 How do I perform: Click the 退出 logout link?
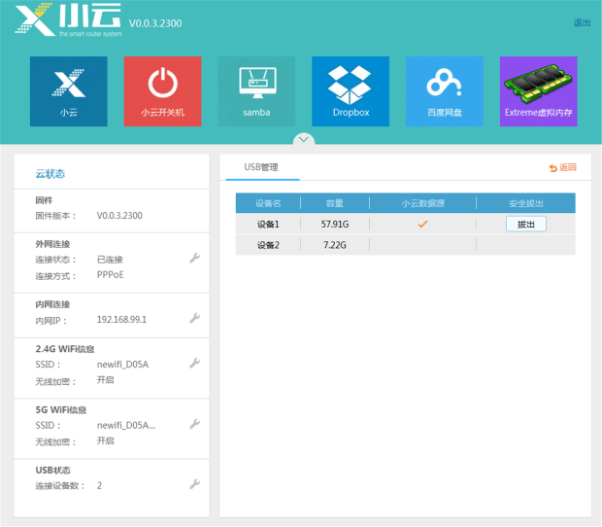582,23
